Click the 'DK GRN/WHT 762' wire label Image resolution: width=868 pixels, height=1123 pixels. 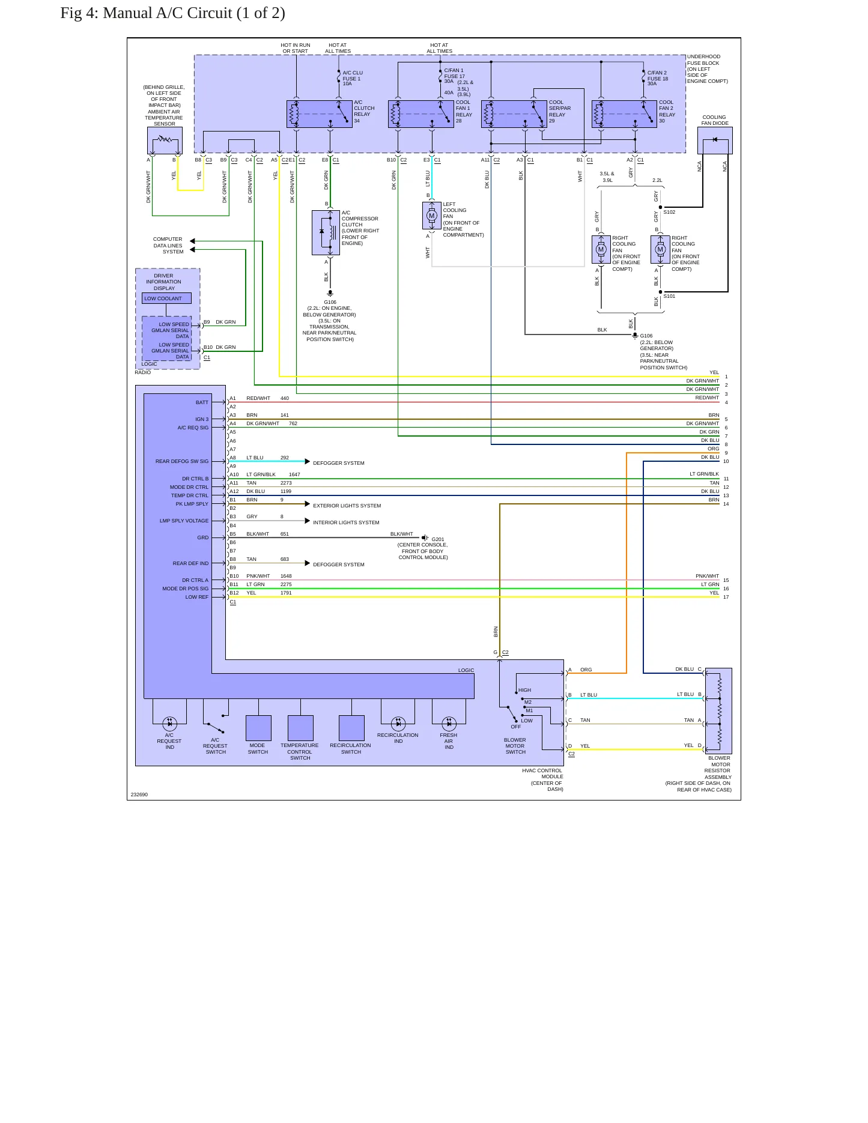272,423
